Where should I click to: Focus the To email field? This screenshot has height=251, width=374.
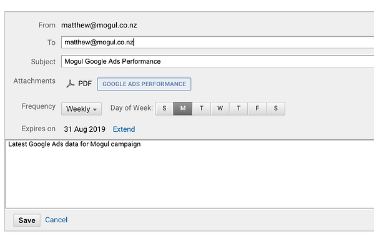click(x=217, y=42)
